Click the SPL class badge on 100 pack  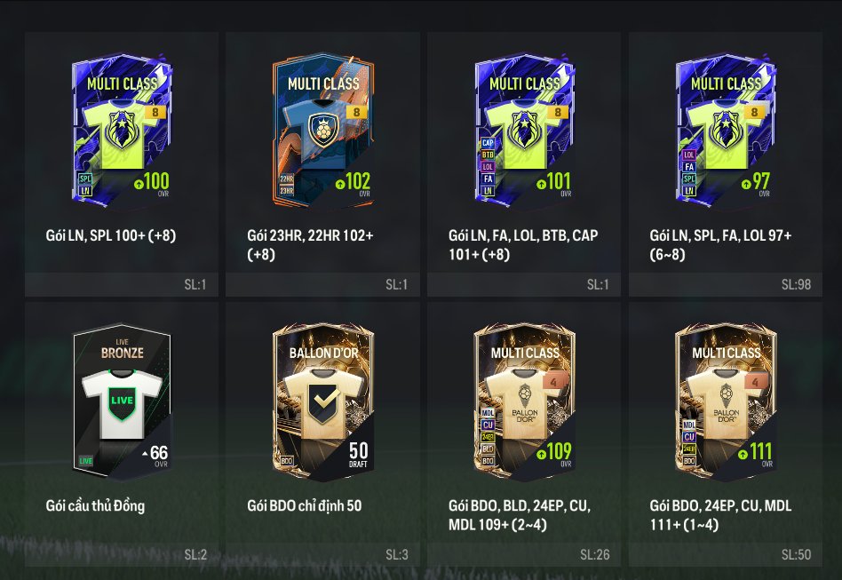tap(85, 179)
